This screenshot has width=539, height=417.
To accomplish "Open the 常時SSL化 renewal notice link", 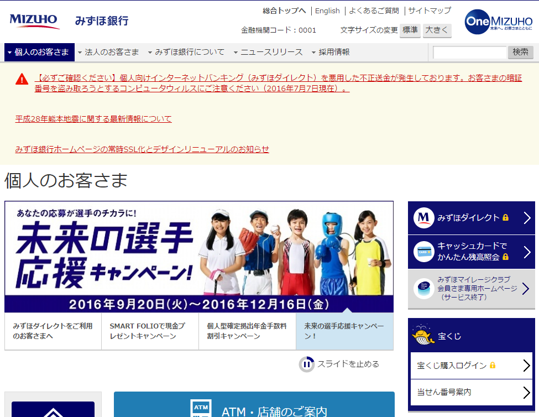I will (142, 149).
